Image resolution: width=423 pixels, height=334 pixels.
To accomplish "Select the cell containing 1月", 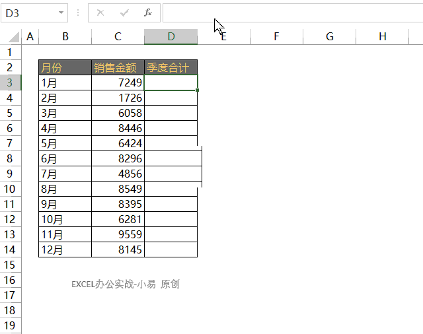I will tap(65, 83).
